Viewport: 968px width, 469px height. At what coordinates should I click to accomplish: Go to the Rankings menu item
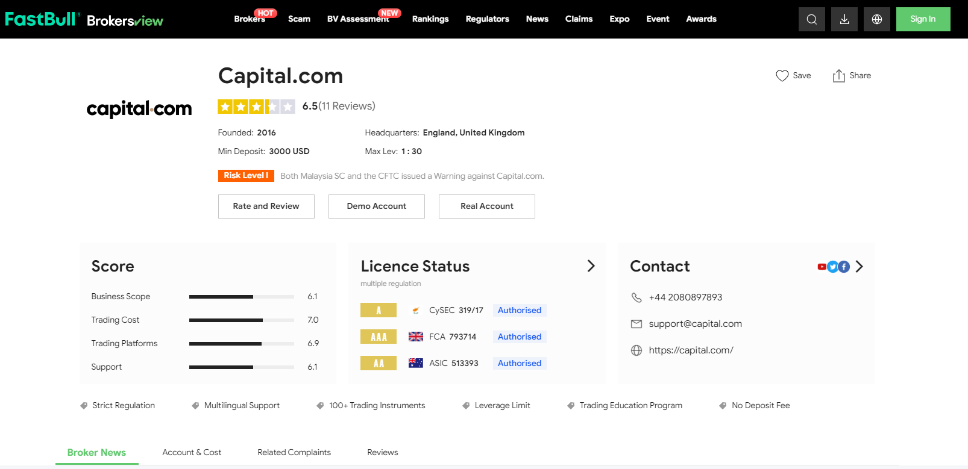point(430,19)
